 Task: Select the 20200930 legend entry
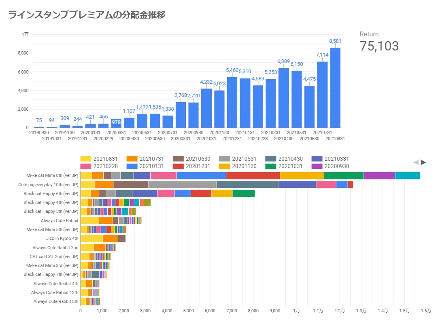coord(330,166)
